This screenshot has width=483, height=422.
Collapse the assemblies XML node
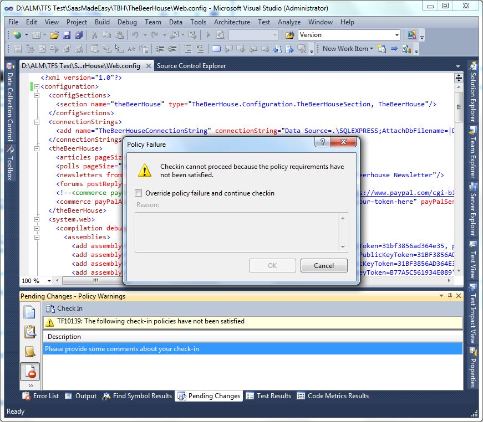click(x=37, y=237)
